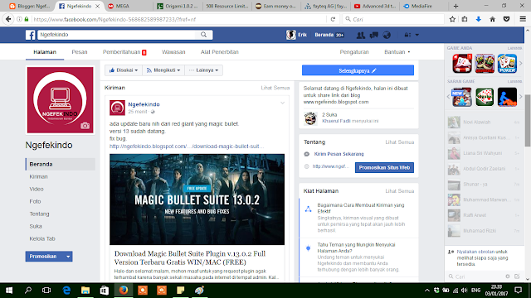Open new message compose icon in chat
The image size is (531, 298).
(517, 276)
